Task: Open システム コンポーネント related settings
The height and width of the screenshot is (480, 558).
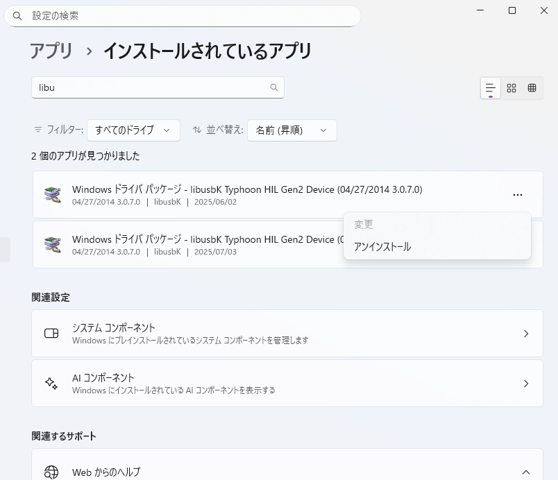Action: [288, 333]
